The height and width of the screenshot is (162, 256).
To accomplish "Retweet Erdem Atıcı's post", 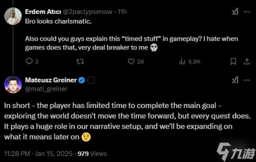I will [80, 61].
